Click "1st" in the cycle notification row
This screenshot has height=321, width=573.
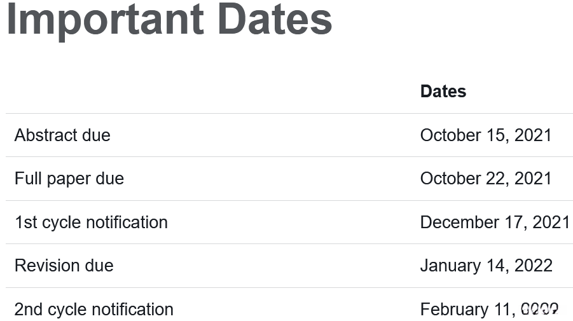tap(25, 222)
